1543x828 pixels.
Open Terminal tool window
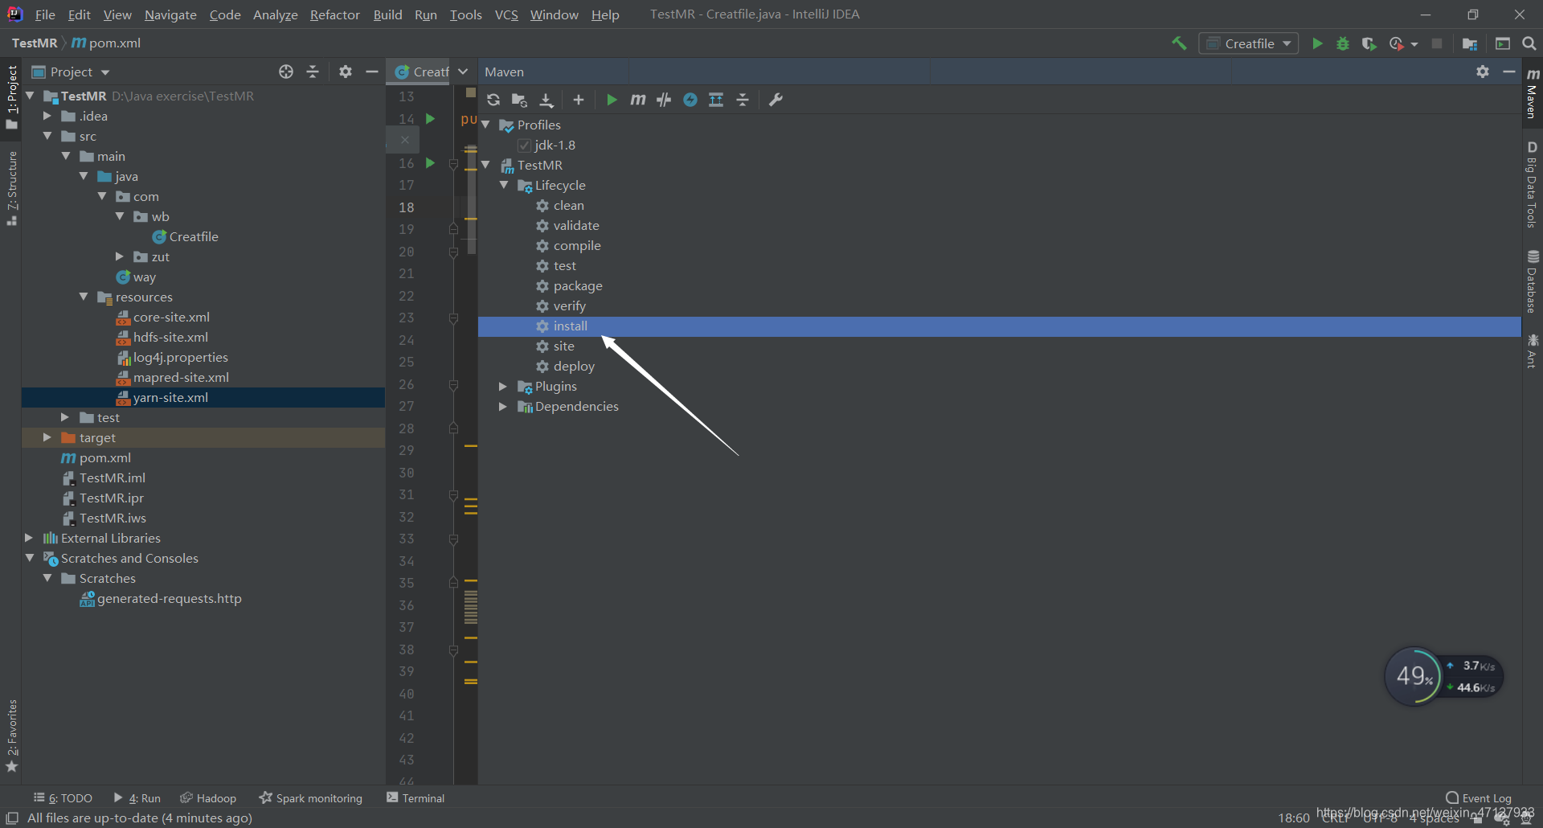pyautogui.click(x=415, y=797)
